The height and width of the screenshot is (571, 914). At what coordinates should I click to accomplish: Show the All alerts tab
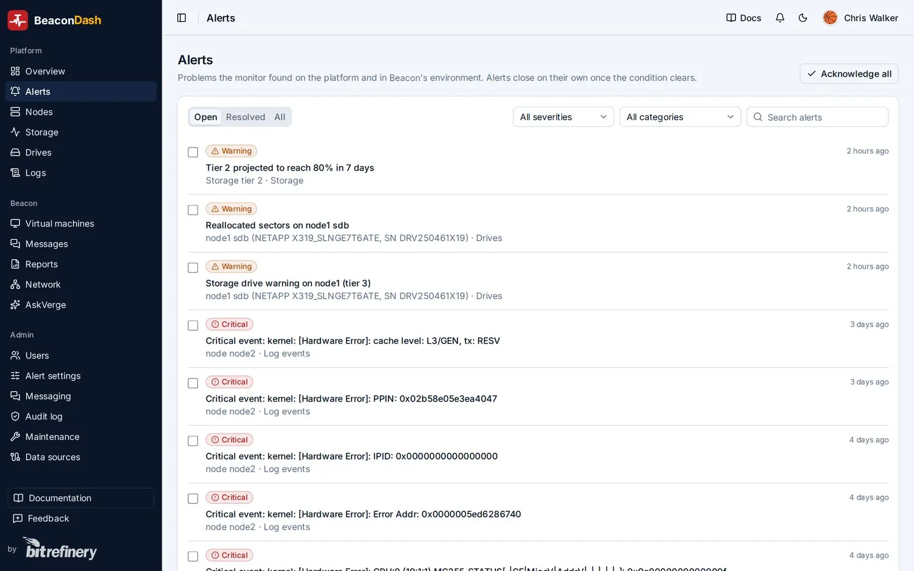[280, 117]
